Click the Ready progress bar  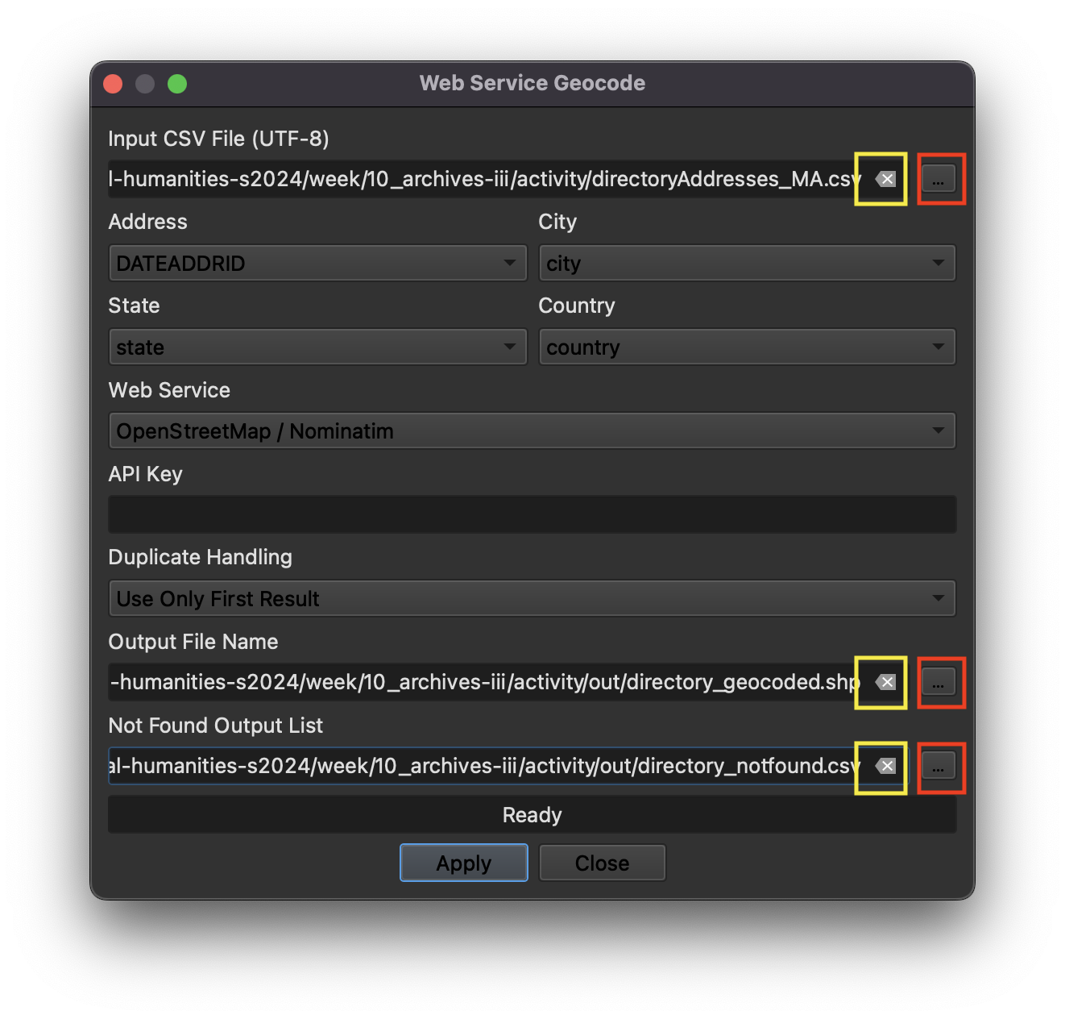(x=532, y=815)
